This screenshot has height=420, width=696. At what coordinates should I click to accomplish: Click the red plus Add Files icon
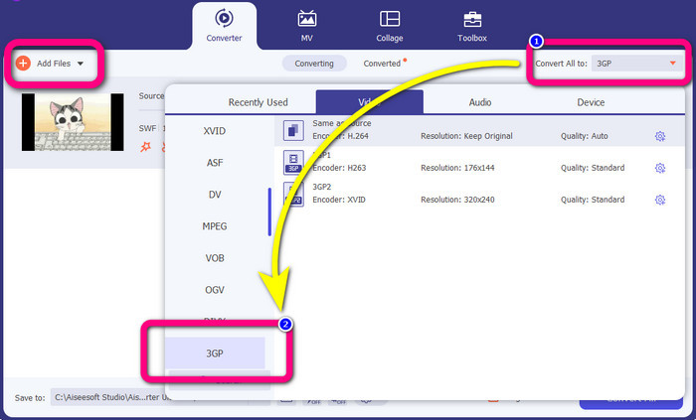click(23, 63)
